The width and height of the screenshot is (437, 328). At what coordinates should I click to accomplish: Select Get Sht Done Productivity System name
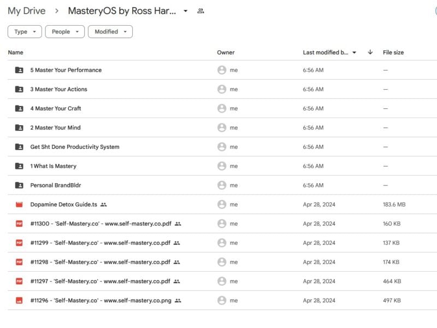[75, 147]
